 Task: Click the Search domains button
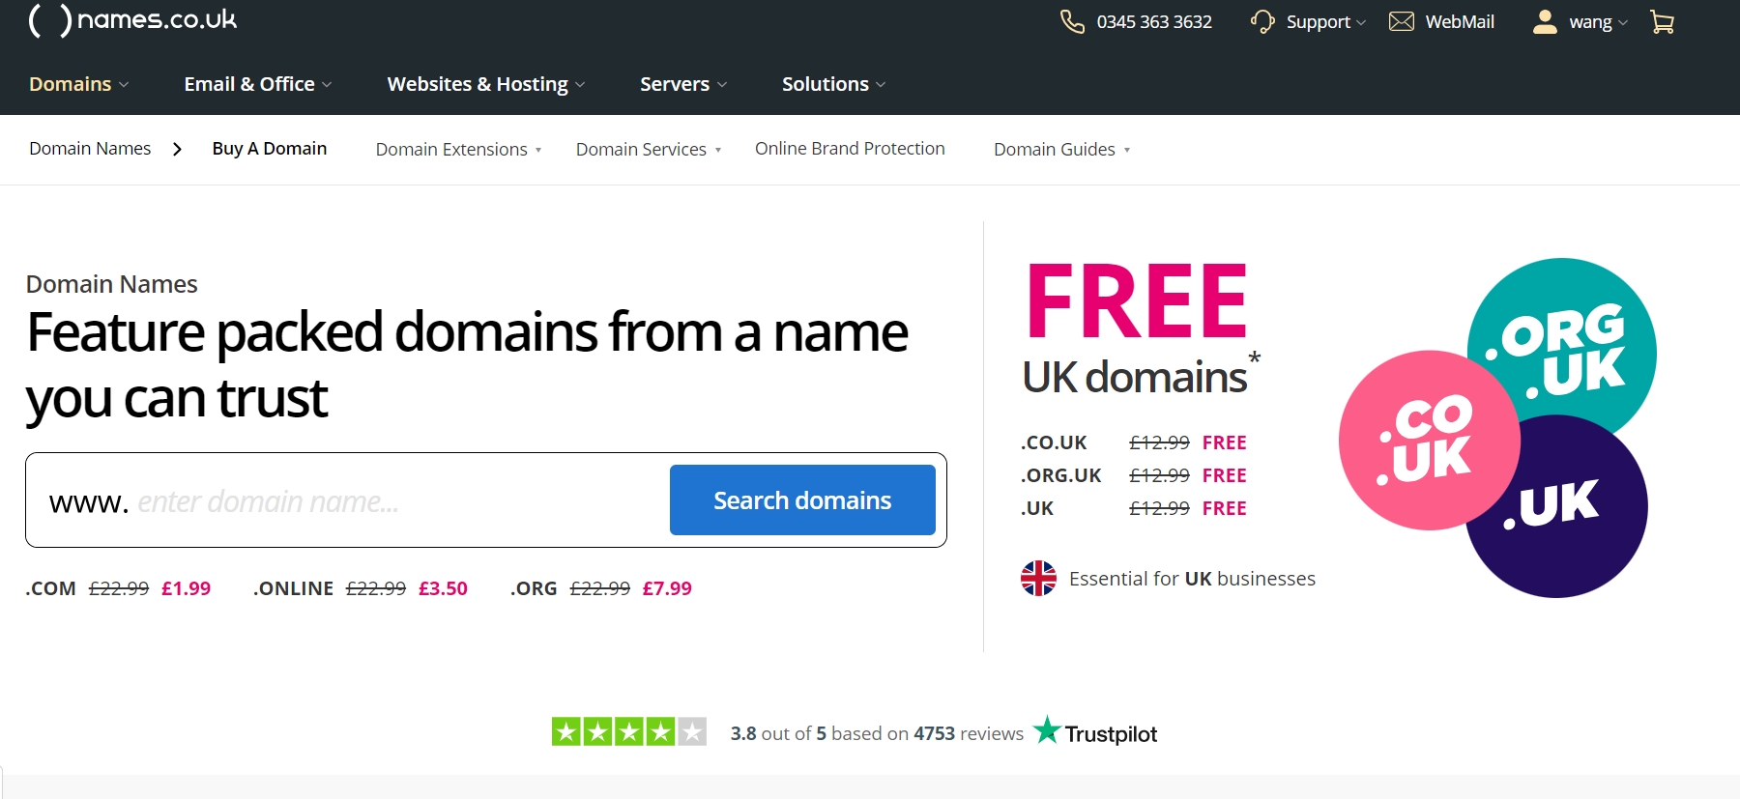tap(802, 500)
